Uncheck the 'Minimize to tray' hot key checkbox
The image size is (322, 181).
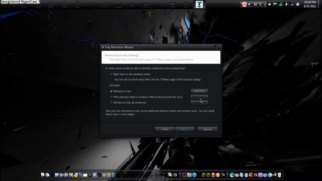click(x=111, y=91)
